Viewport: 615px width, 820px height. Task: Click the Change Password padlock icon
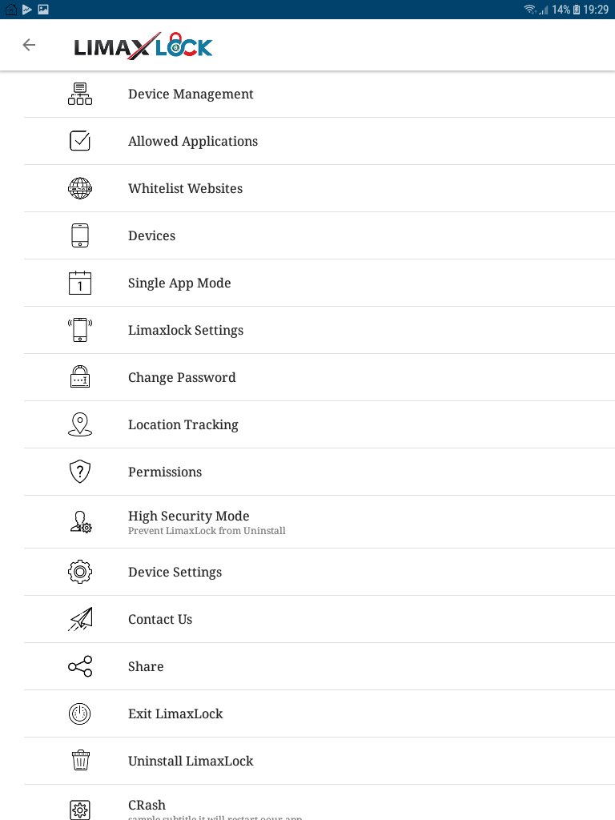(x=80, y=377)
